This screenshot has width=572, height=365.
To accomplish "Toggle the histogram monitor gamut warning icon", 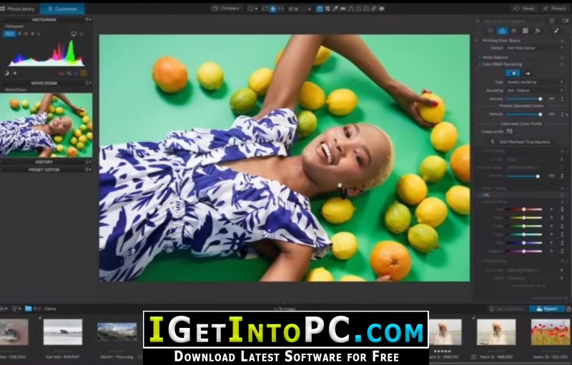I will click(74, 34).
